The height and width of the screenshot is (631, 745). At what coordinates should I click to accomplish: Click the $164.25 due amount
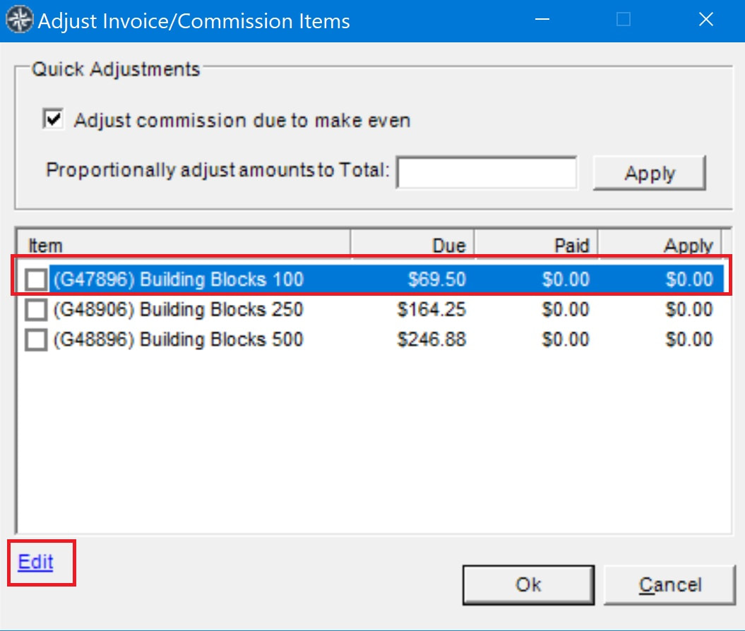(x=431, y=310)
